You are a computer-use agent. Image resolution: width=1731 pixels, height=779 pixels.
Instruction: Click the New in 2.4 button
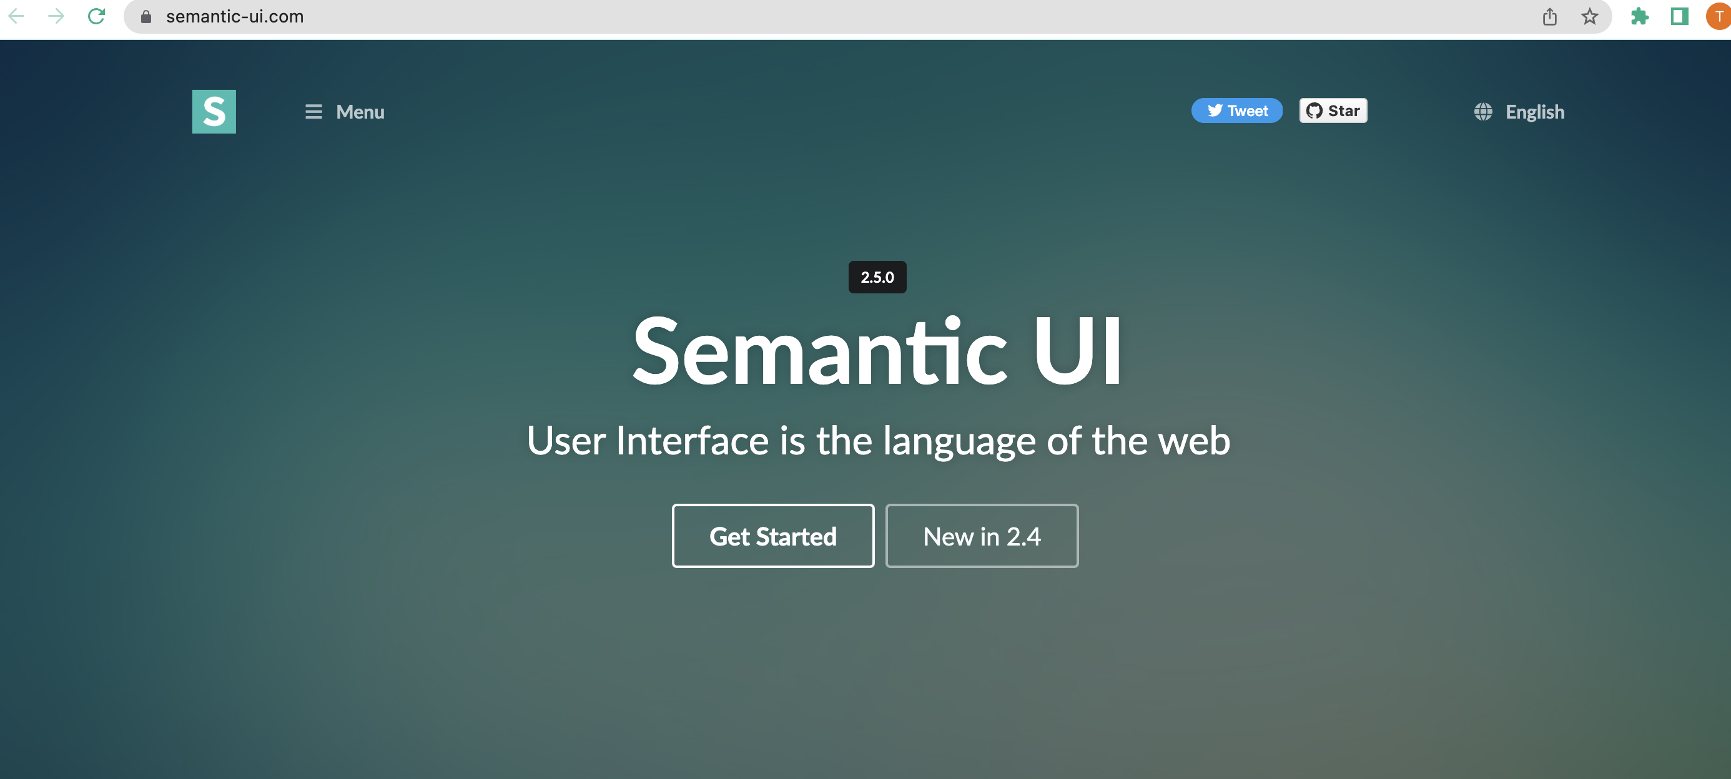pos(982,536)
